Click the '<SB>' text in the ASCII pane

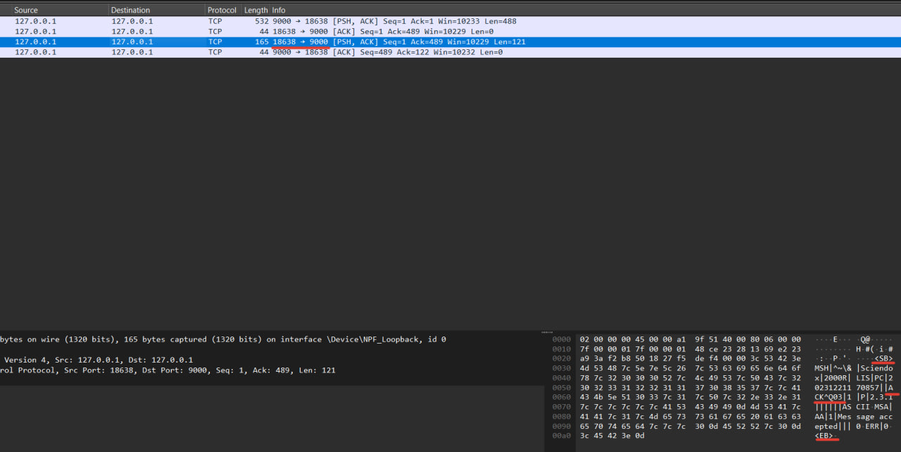click(883, 358)
